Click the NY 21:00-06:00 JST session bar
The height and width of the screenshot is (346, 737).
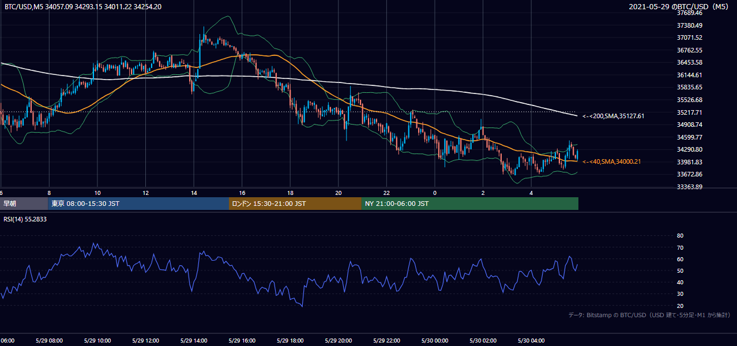[469, 203]
